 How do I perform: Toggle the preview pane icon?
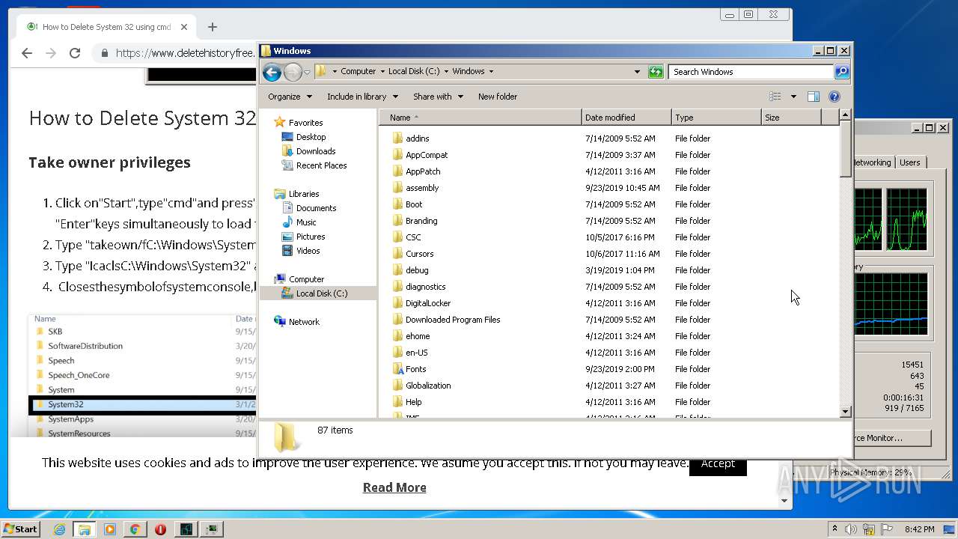click(814, 97)
